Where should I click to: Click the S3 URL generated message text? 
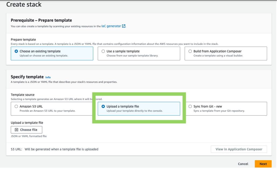pos(61,149)
